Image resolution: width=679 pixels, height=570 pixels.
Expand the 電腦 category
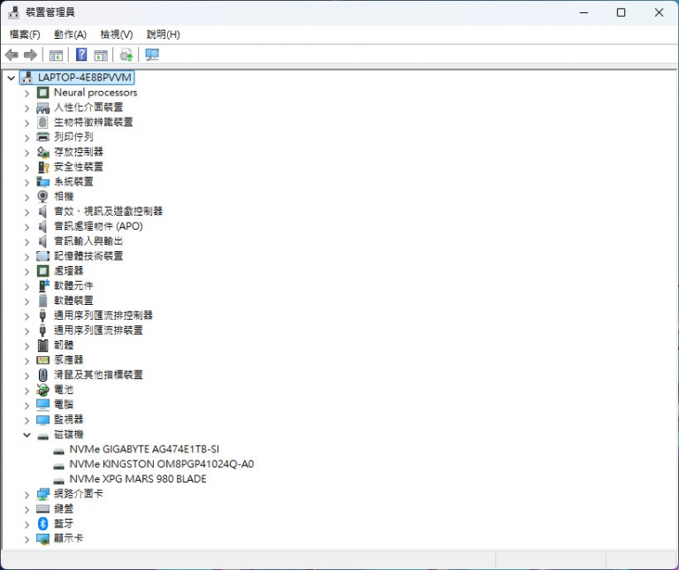point(27,405)
